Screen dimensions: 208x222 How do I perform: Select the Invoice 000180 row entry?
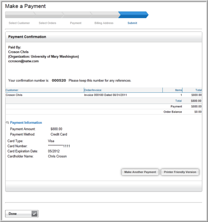tap(106, 95)
